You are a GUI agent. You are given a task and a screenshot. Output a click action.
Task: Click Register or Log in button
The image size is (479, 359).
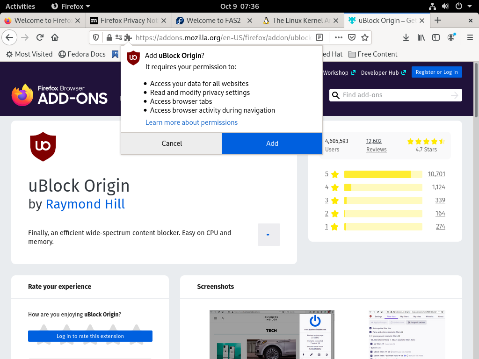pyautogui.click(x=436, y=72)
